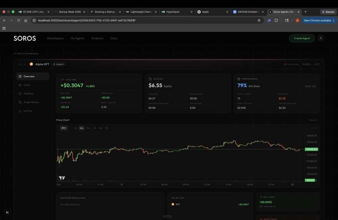338x220 pixels.
Task: Click the 79% Win Rate value
Action: [x=242, y=86]
